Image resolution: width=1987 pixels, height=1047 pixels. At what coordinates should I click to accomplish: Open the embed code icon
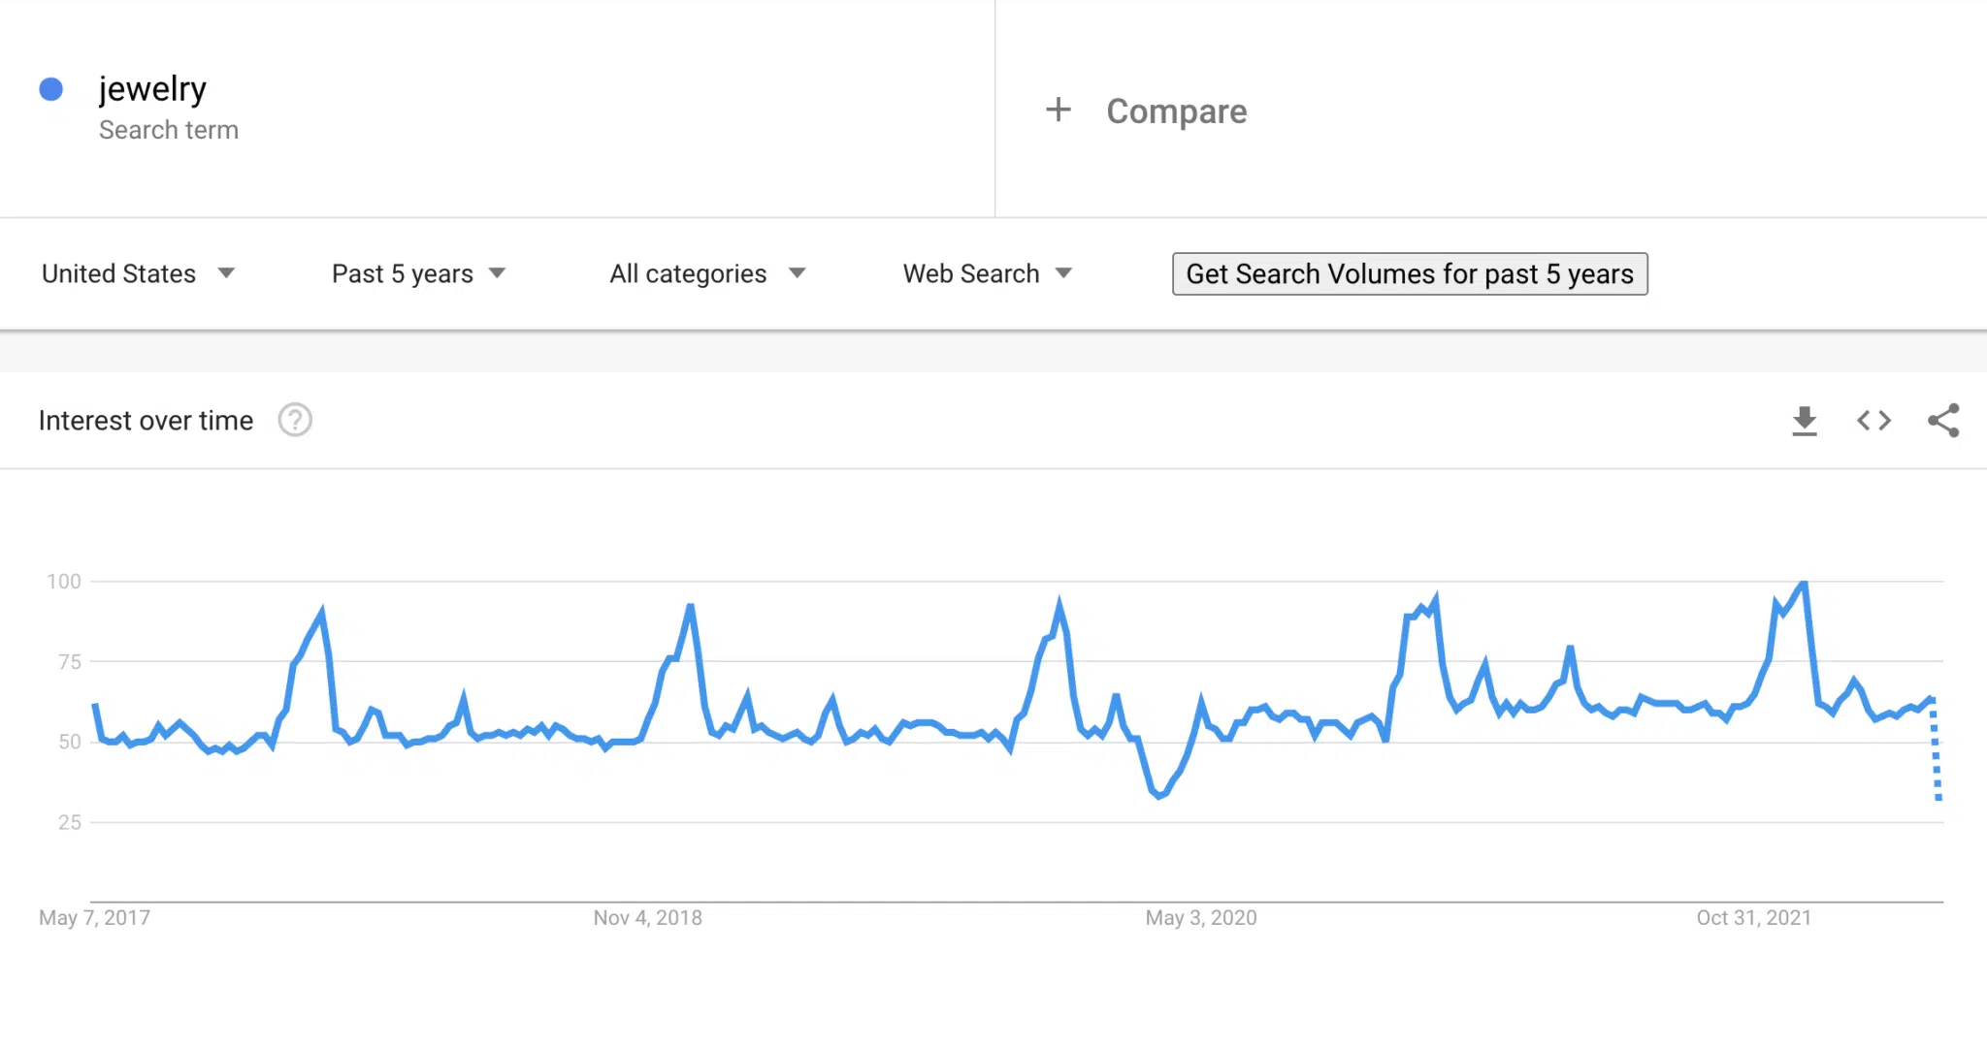(1873, 421)
